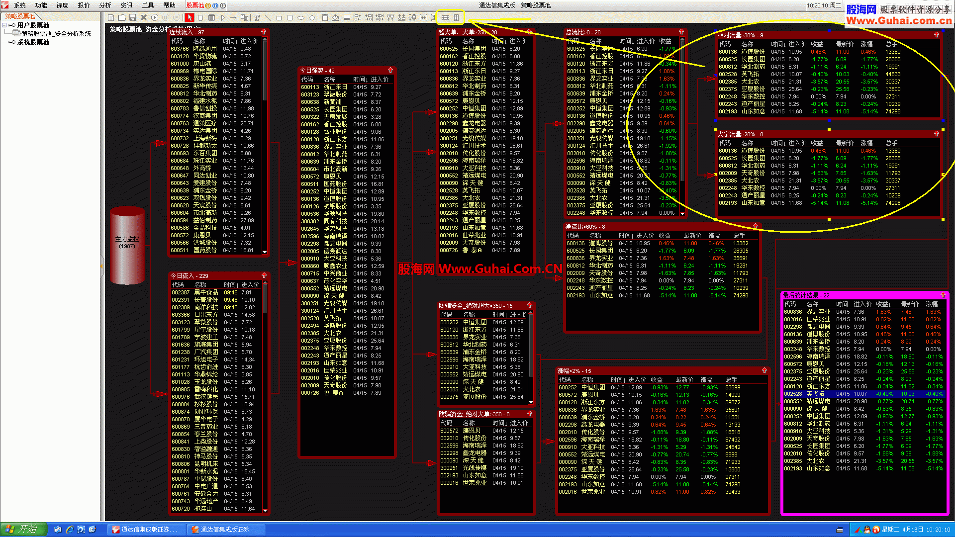Click the save floppy-disk toolbar icon
The height and width of the screenshot is (537, 955).
(x=133, y=17)
